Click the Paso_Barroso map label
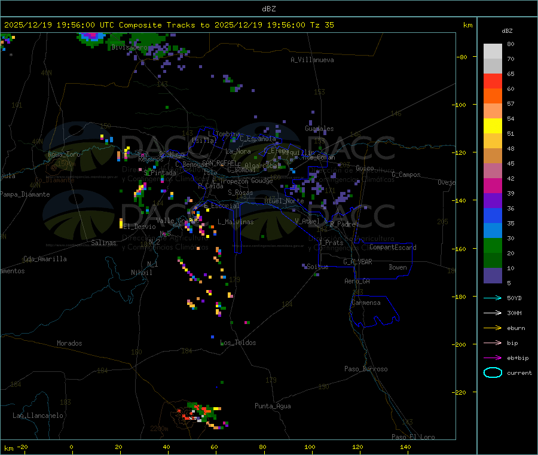Screen dimensions: 538x455 tap(366, 369)
